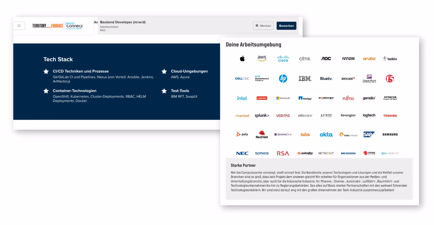Click the Lenovo logo

coord(262,98)
